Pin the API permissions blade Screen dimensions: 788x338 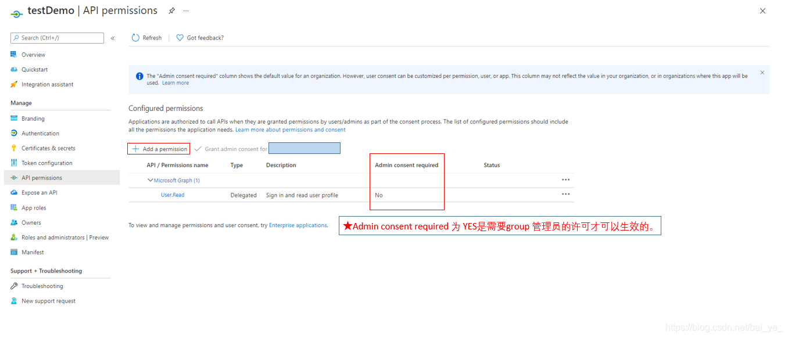pyautogui.click(x=171, y=10)
